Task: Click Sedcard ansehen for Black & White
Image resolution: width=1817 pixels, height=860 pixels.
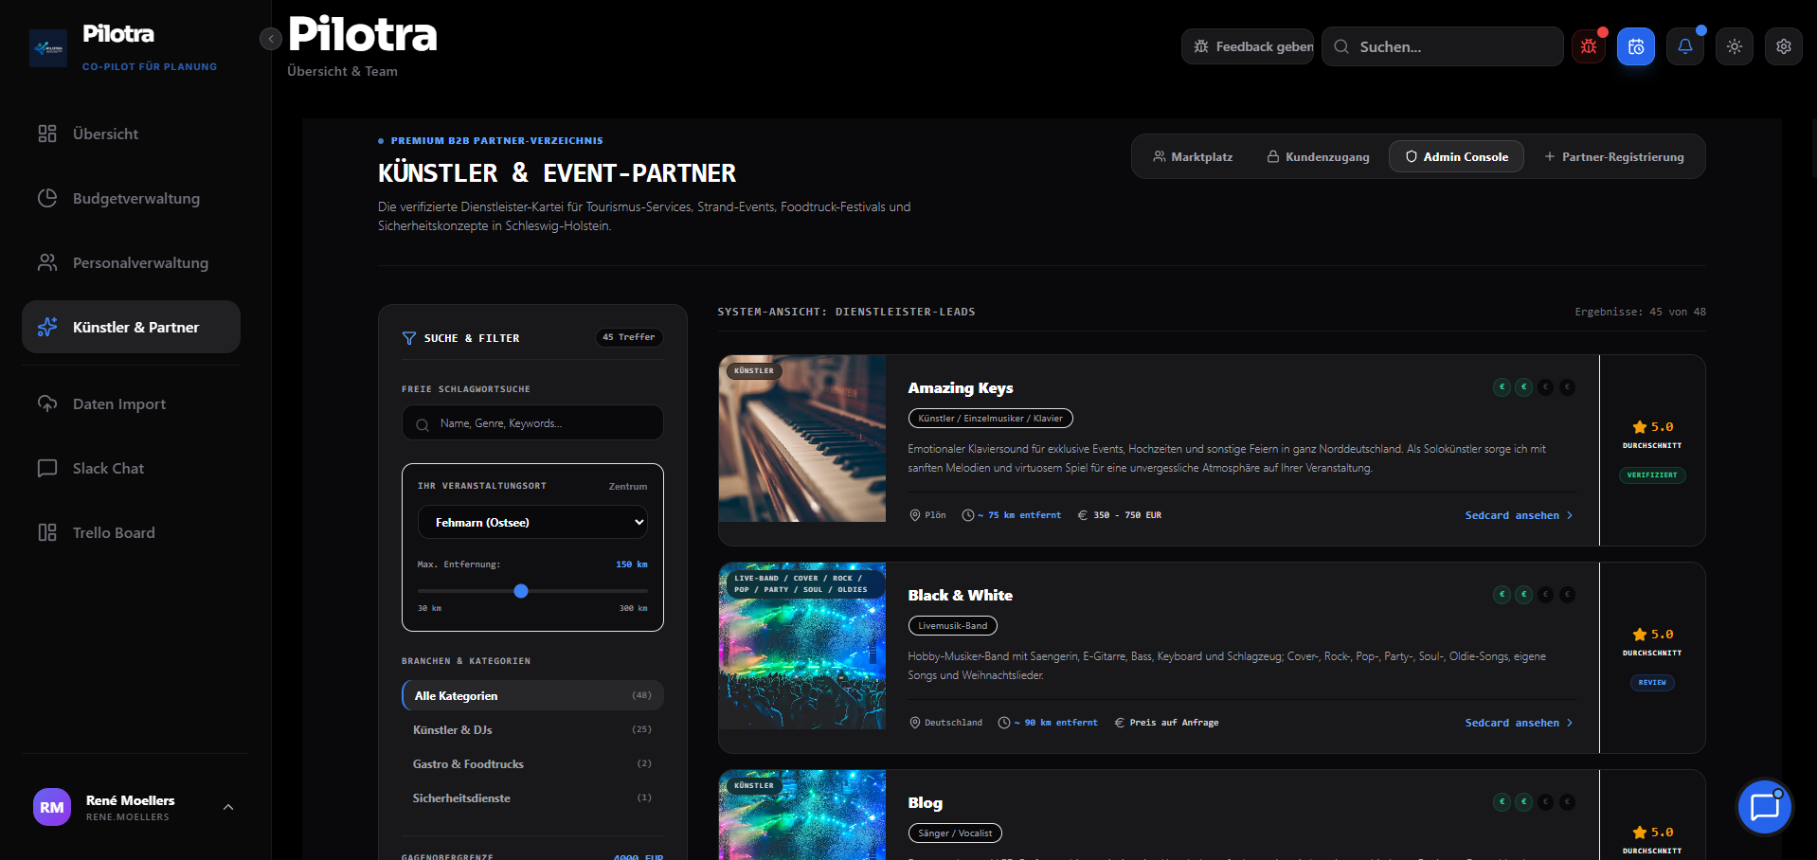Action: [1519, 723]
